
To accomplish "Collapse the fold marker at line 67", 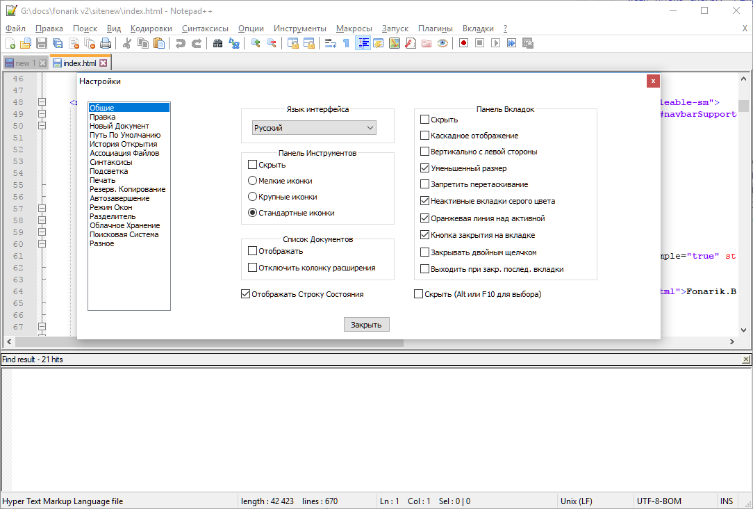I will point(42,327).
